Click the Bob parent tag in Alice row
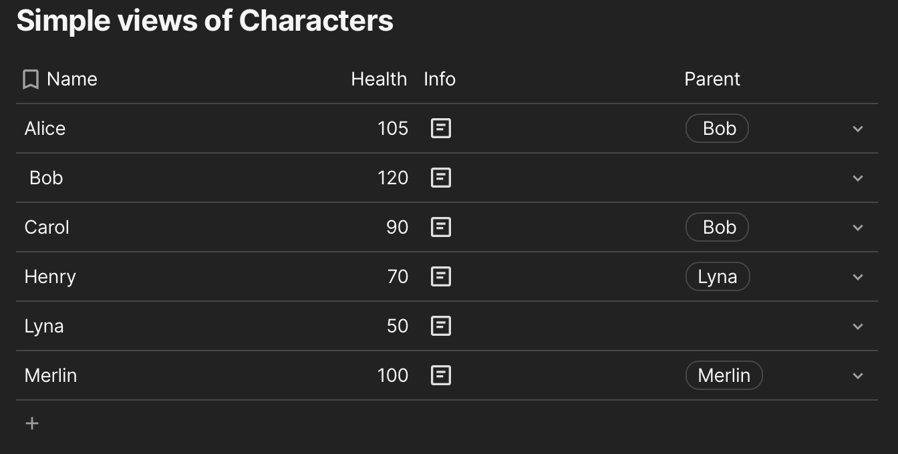 pyautogui.click(x=717, y=128)
